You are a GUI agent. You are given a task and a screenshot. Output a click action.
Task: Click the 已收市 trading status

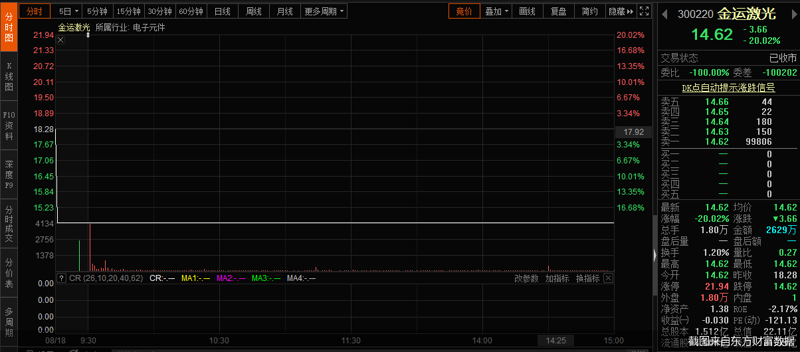(783, 58)
